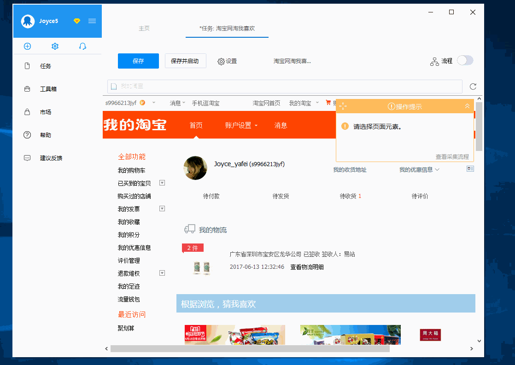Open 我的足迹 link
This screenshot has width=515, height=365.
click(129, 286)
